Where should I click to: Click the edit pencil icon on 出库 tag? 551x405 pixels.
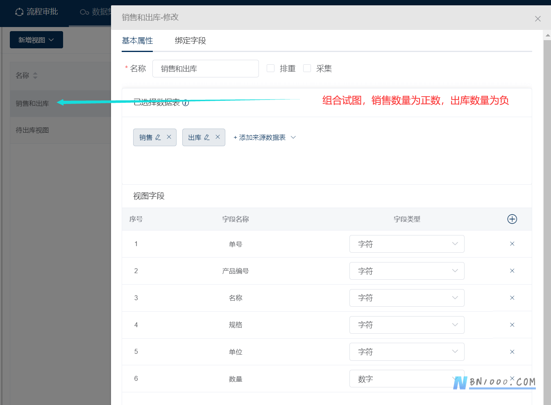tap(207, 137)
